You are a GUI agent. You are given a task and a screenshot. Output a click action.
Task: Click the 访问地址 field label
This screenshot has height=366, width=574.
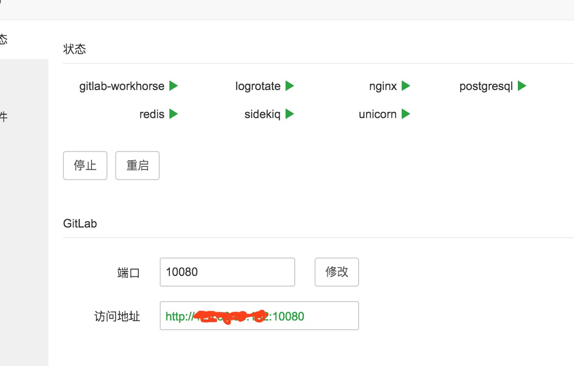tap(117, 316)
